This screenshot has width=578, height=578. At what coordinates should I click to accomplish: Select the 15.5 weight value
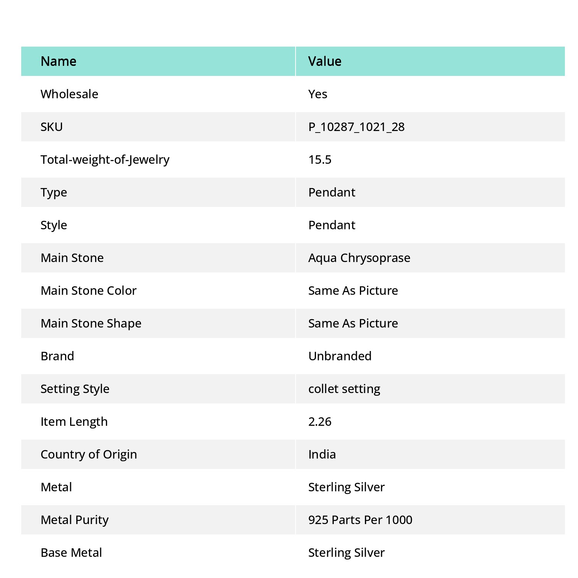coord(320,160)
